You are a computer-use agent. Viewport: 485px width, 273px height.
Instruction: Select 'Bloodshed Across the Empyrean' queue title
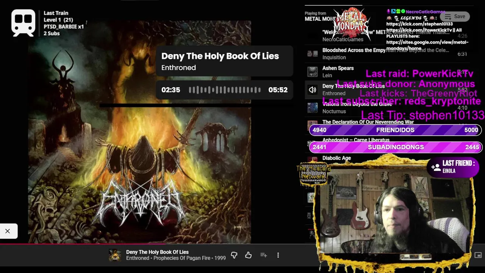tap(386, 50)
